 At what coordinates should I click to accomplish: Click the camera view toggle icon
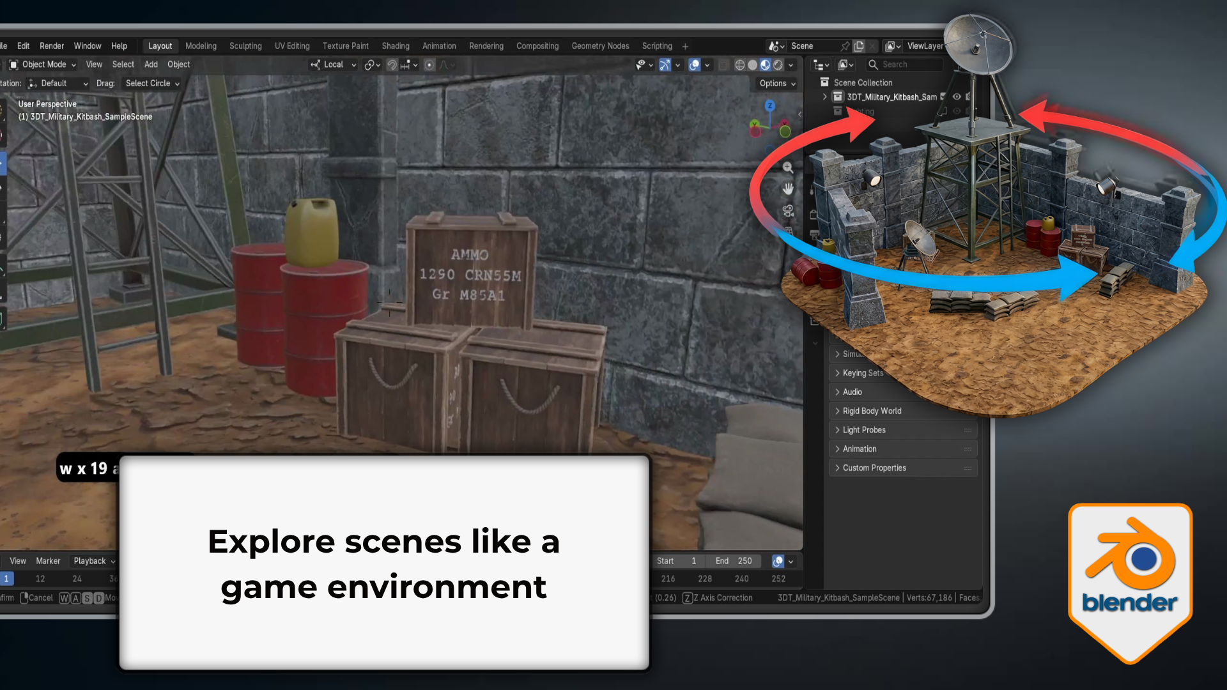tap(788, 211)
